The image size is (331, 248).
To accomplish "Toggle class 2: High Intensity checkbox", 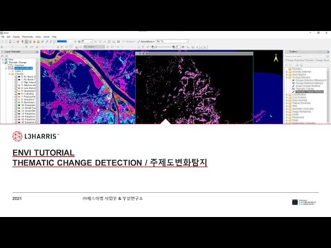I will (16, 82).
